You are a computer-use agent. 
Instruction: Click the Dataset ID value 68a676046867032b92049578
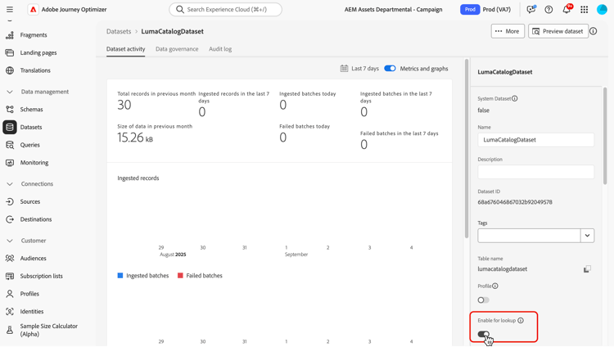click(515, 202)
